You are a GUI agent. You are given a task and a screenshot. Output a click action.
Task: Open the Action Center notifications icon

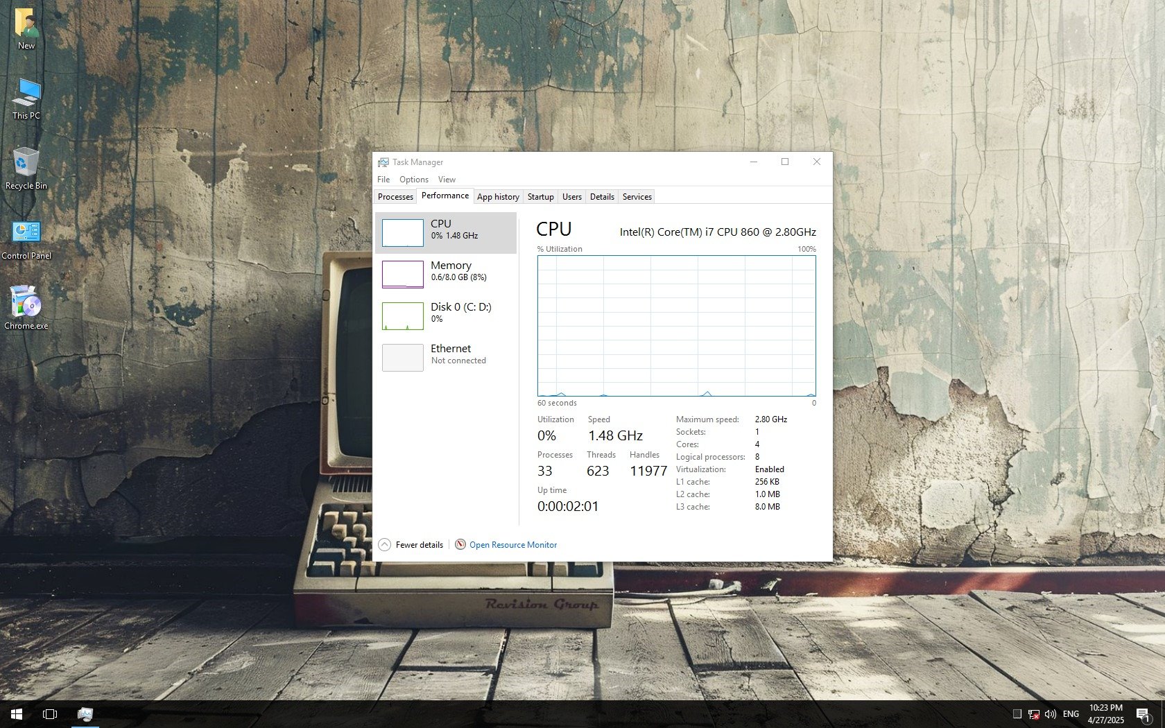tap(1144, 714)
